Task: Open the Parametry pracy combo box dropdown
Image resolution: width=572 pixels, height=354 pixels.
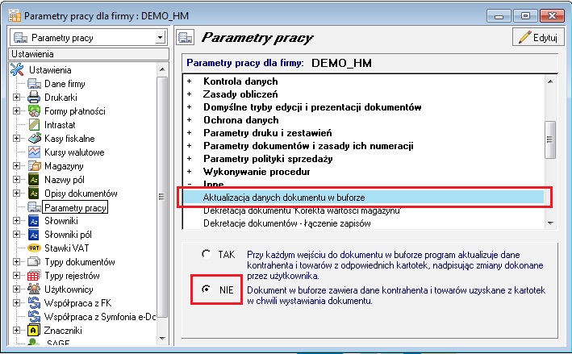Action: 160,38
